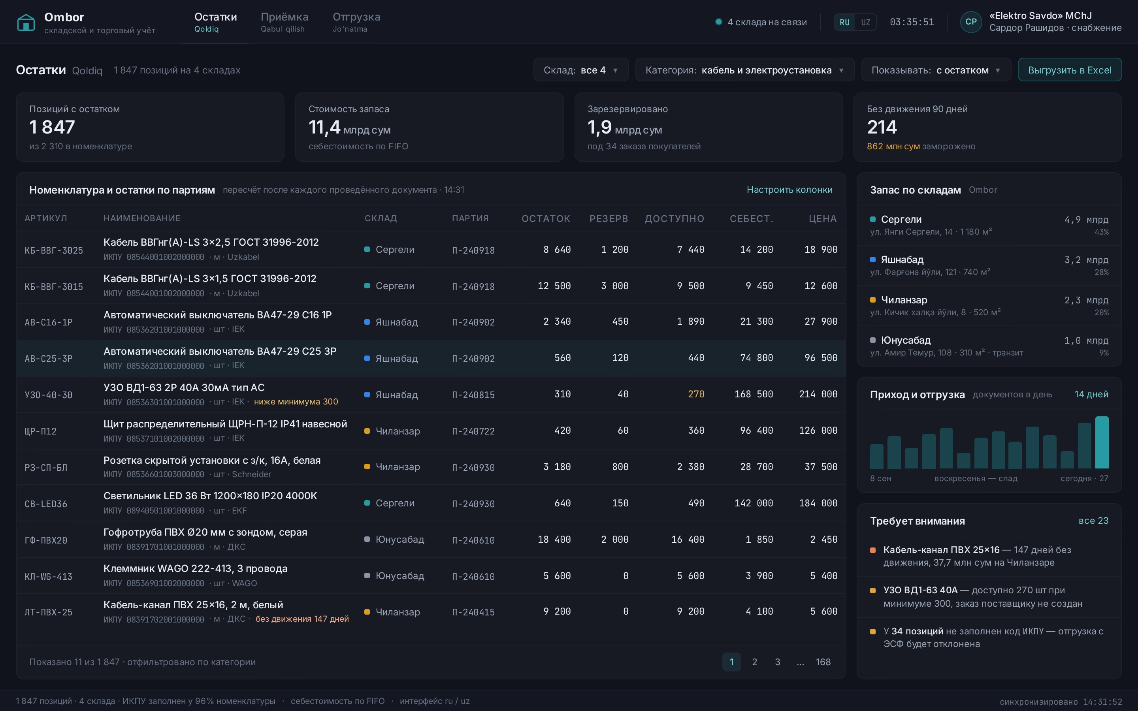Open the УЗО ВД1-63 40А alert

[989, 597]
